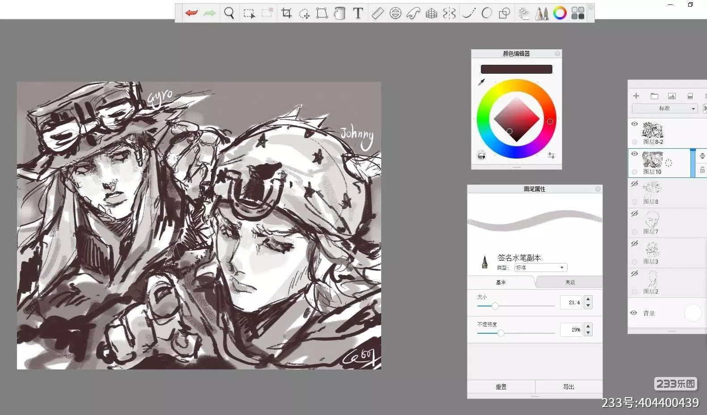
Task: Open the layer blend mode 标准 dropdown
Action: pyautogui.click(x=665, y=109)
